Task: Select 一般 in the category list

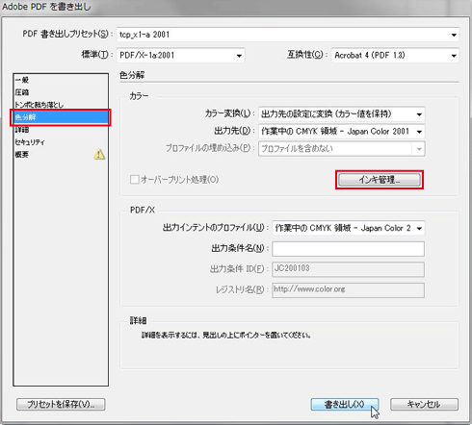Action: 22,80
